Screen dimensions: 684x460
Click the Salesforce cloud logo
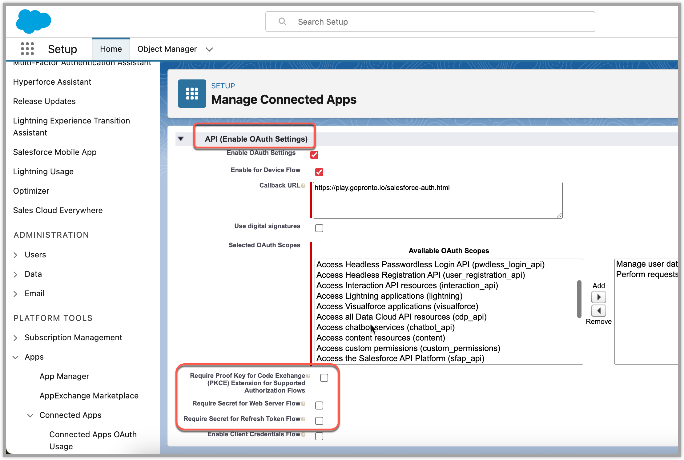tap(33, 21)
